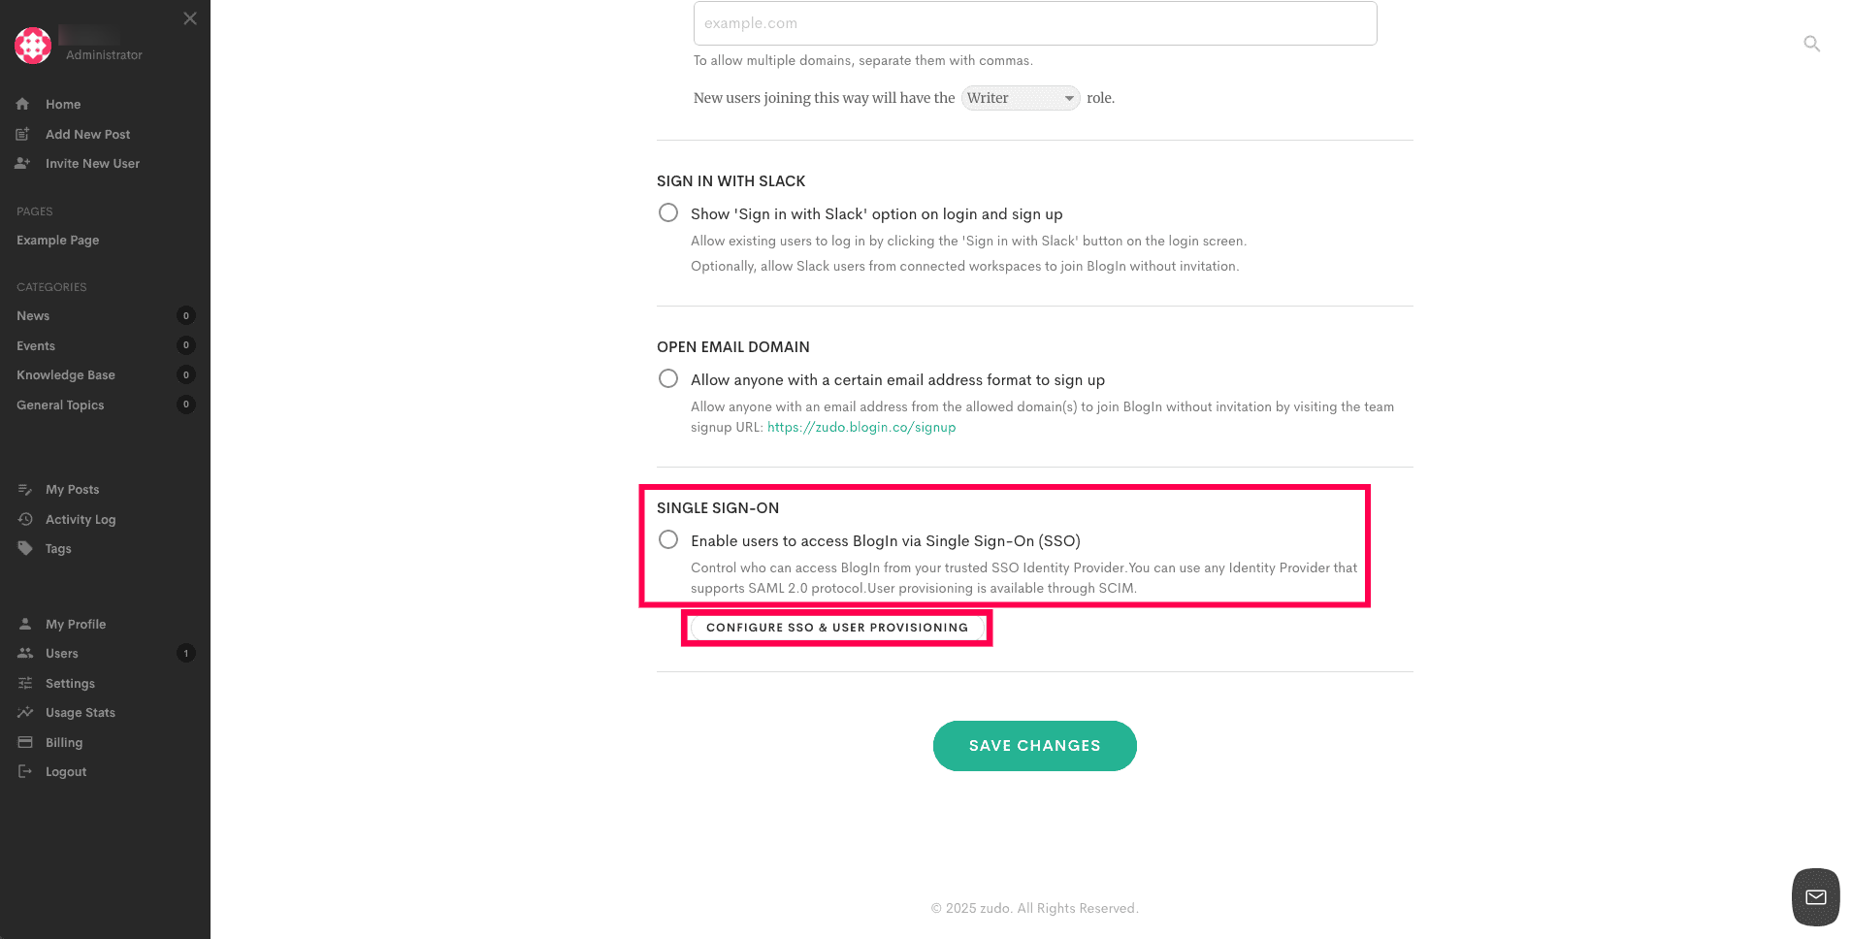
Task: Open the Knowledge Base category
Action: click(x=66, y=374)
